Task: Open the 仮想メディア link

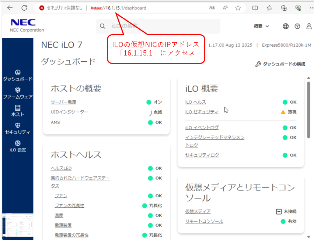Action: pyautogui.click(x=198, y=211)
